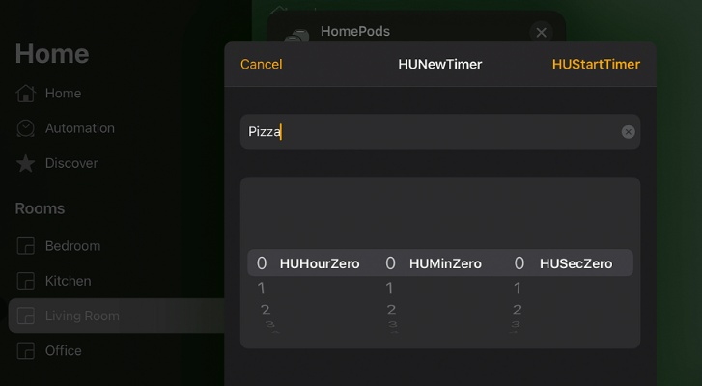Open the Bedroom room
Screen dimensions: 702x386
point(72,246)
